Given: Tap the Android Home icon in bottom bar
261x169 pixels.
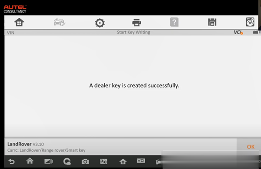Looking at the screenshot, I should pos(30,161).
